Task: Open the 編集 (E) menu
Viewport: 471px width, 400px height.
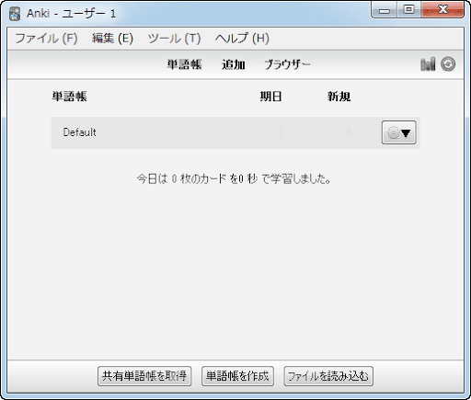Action: click(112, 39)
